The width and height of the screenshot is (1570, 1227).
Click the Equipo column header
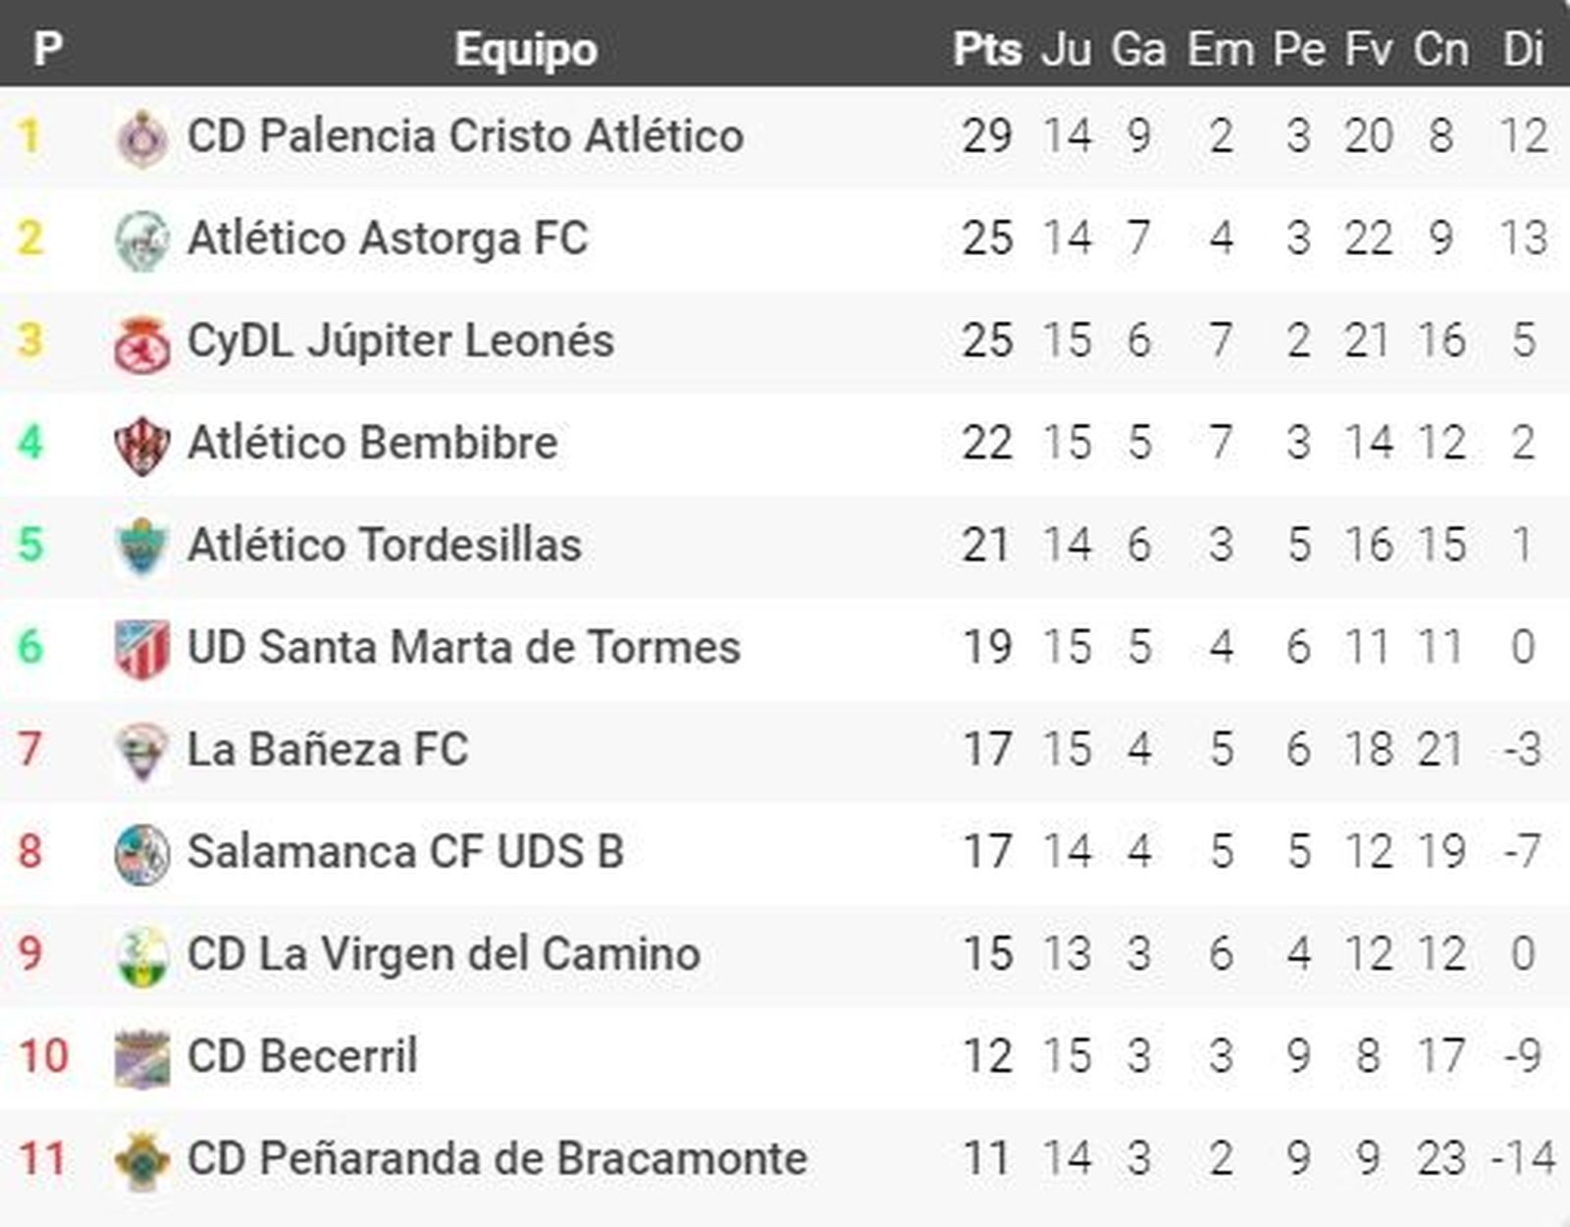pos(526,49)
